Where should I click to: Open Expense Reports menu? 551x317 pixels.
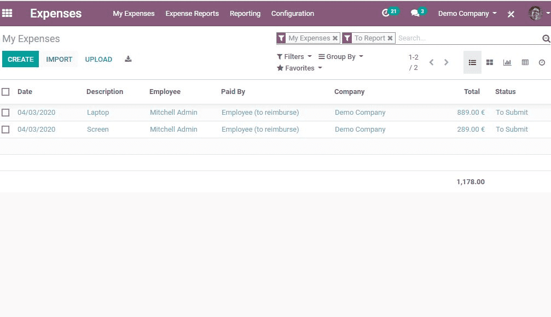pyautogui.click(x=192, y=13)
